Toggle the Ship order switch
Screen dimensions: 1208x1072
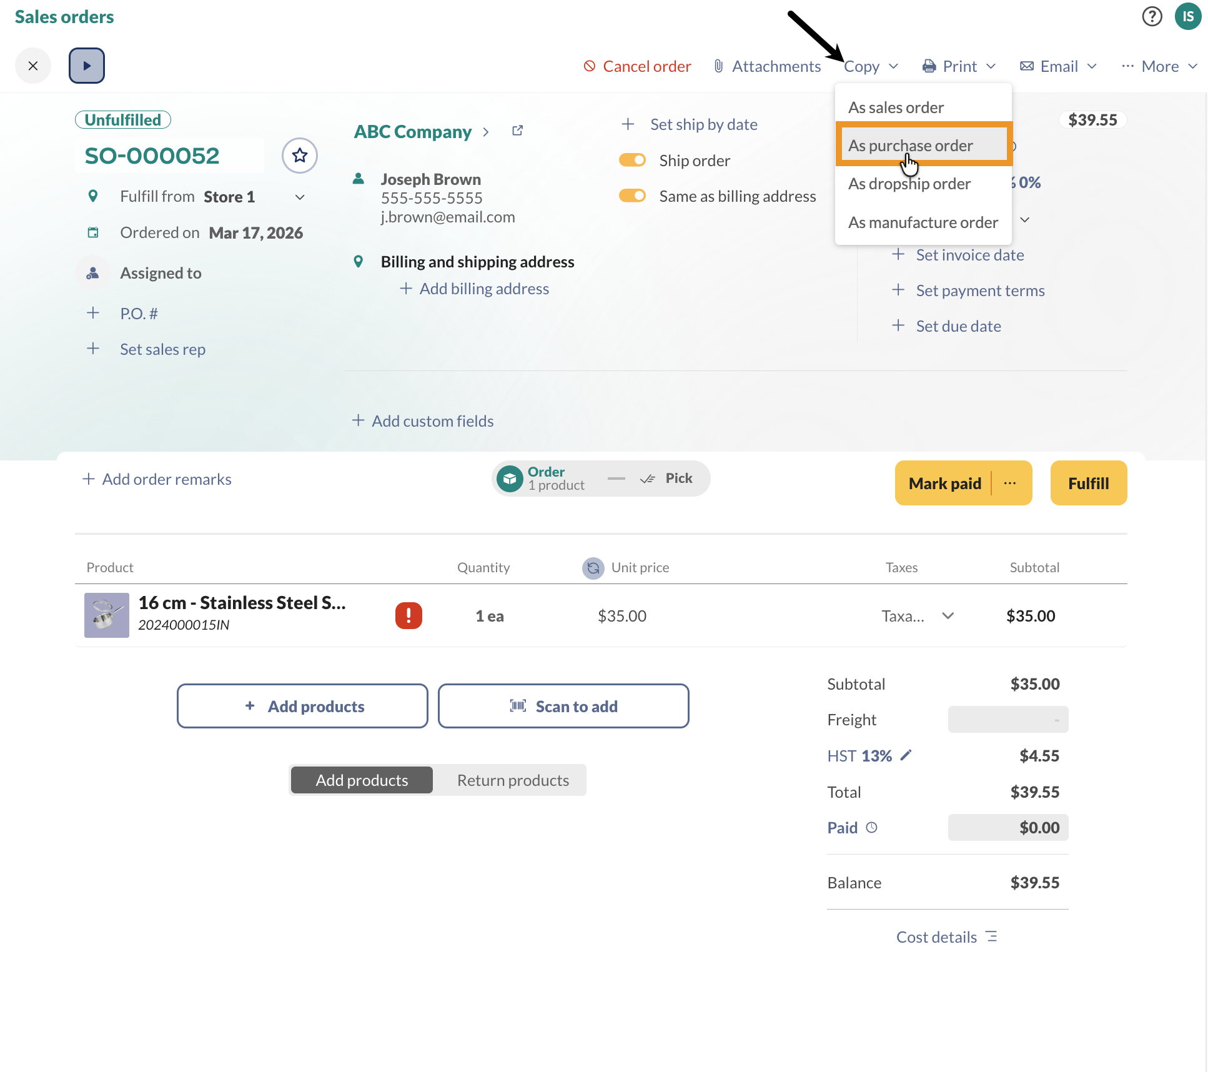point(632,161)
